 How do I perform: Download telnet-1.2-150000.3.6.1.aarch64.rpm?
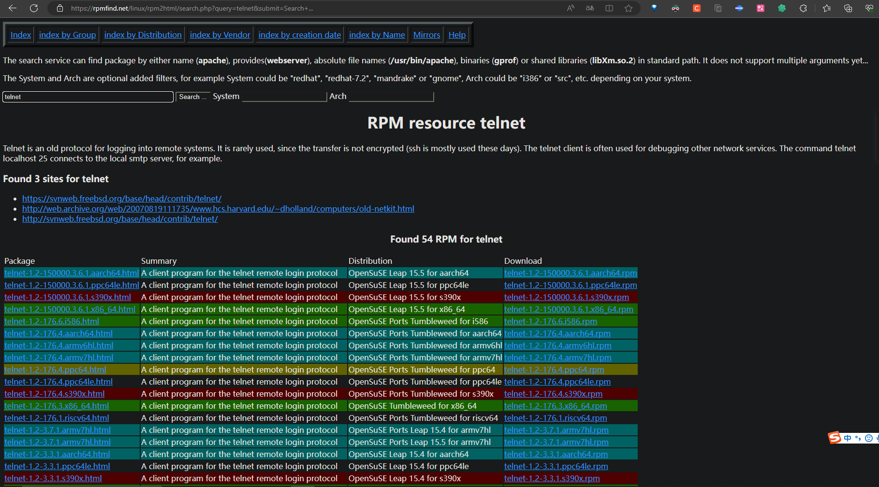[x=571, y=273]
